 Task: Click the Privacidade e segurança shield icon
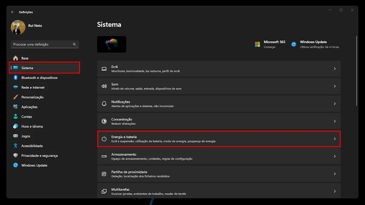pyautogui.click(x=16, y=155)
